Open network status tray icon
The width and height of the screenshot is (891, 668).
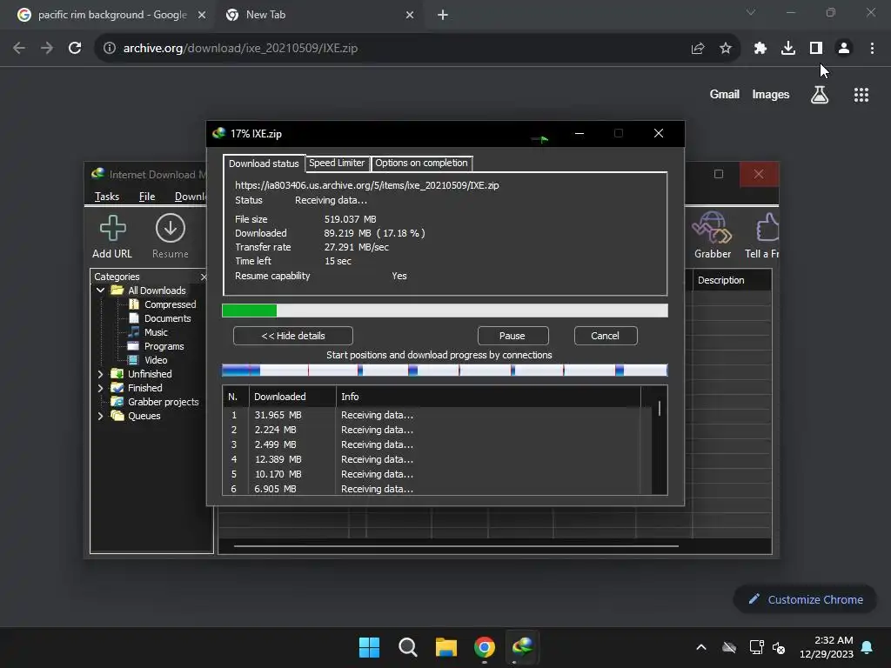[756, 647]
